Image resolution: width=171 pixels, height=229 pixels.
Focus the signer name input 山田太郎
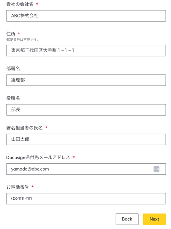pos(86,139)
